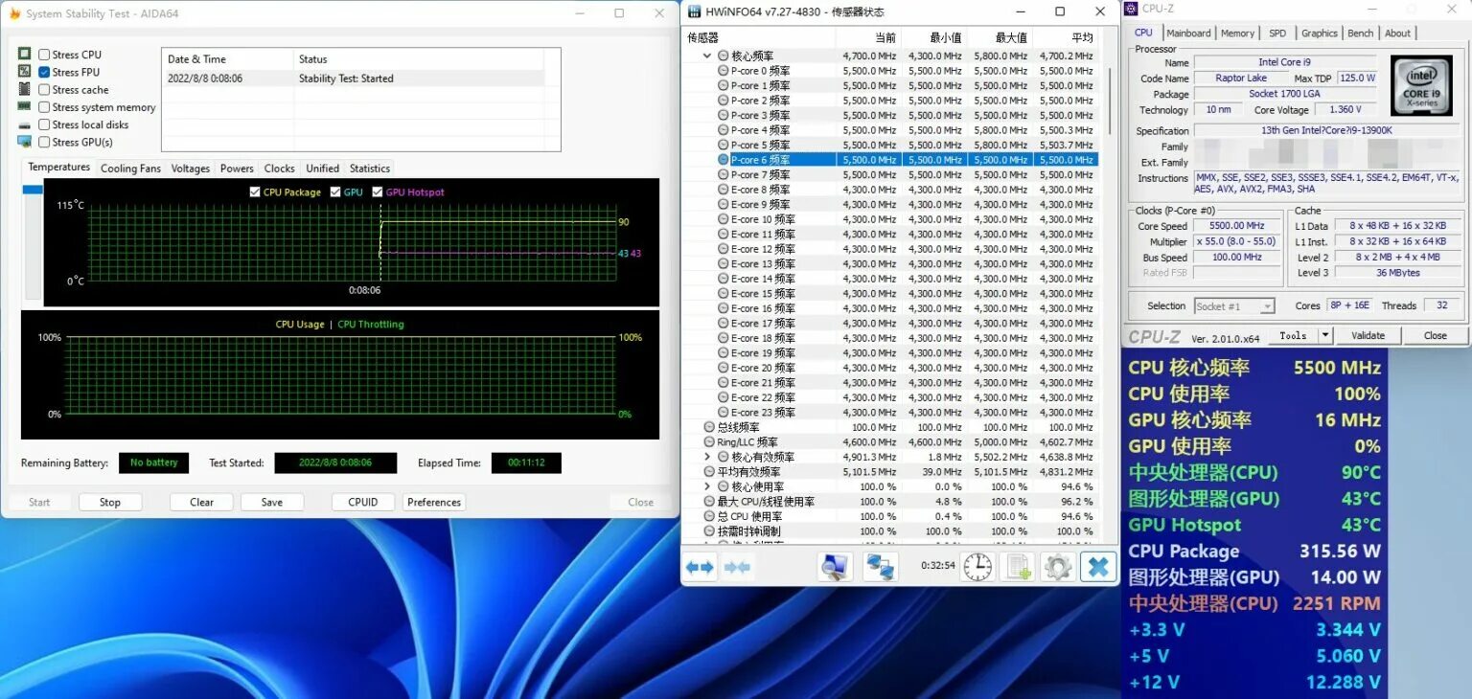
Task: Collapse the 核心频率 sensor group
Action: (x=707, y=56)
